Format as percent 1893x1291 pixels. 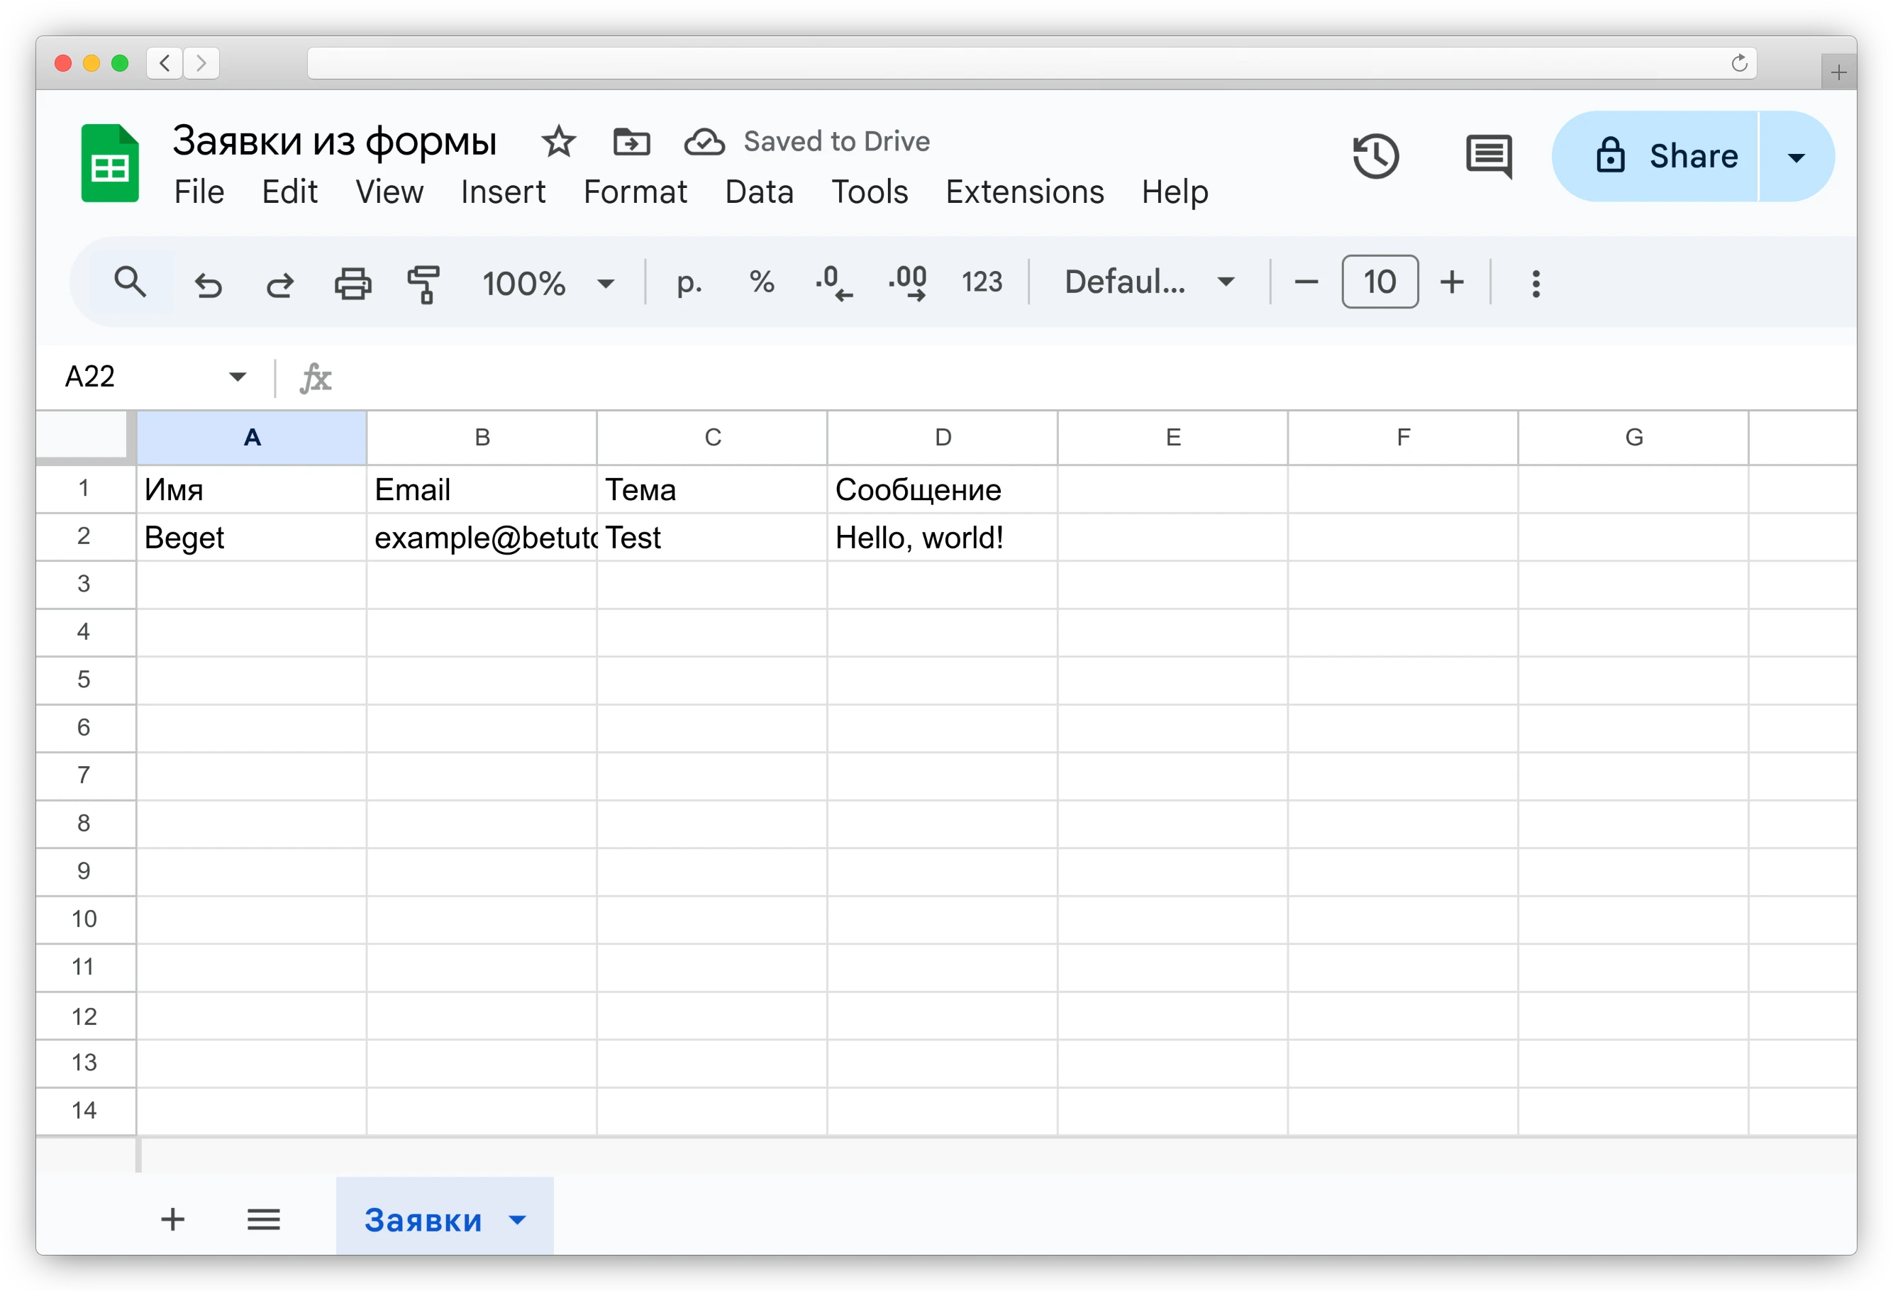(762, 282)
